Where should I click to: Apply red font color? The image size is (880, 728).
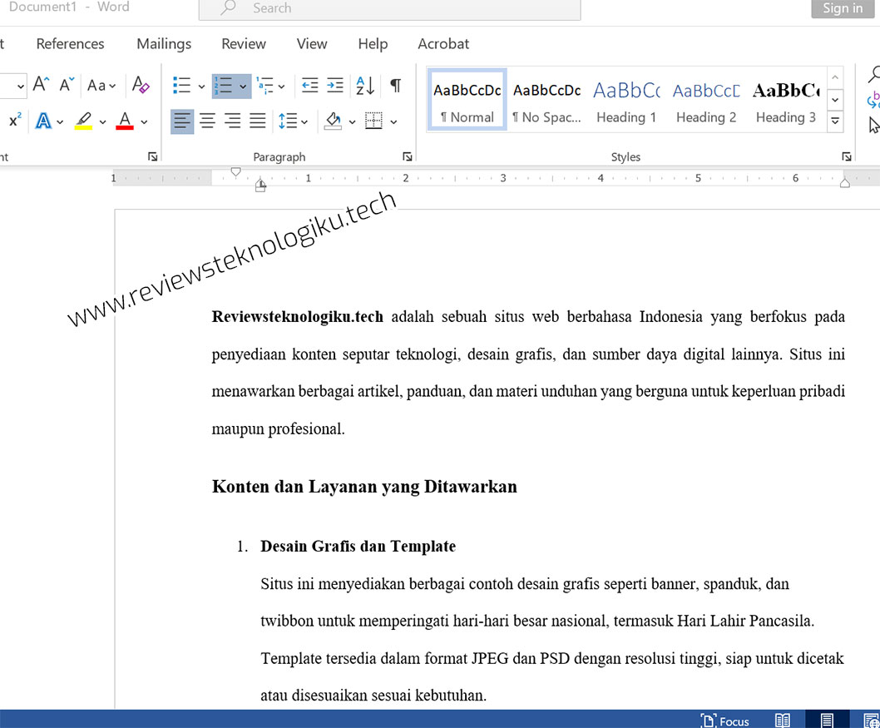125,121
